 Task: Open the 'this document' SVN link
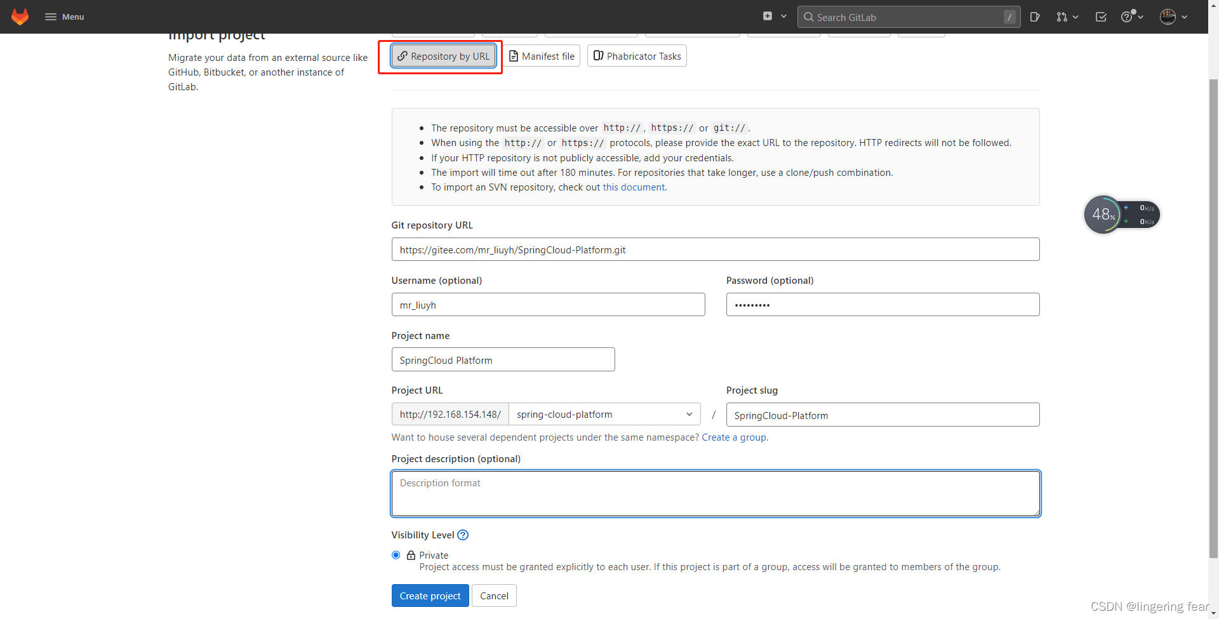[x=634, y=187]
